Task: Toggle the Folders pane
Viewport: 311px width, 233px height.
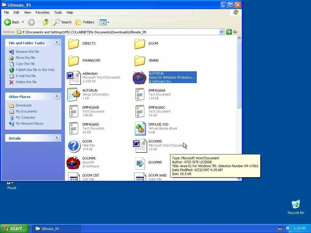Action: point(85,22)
